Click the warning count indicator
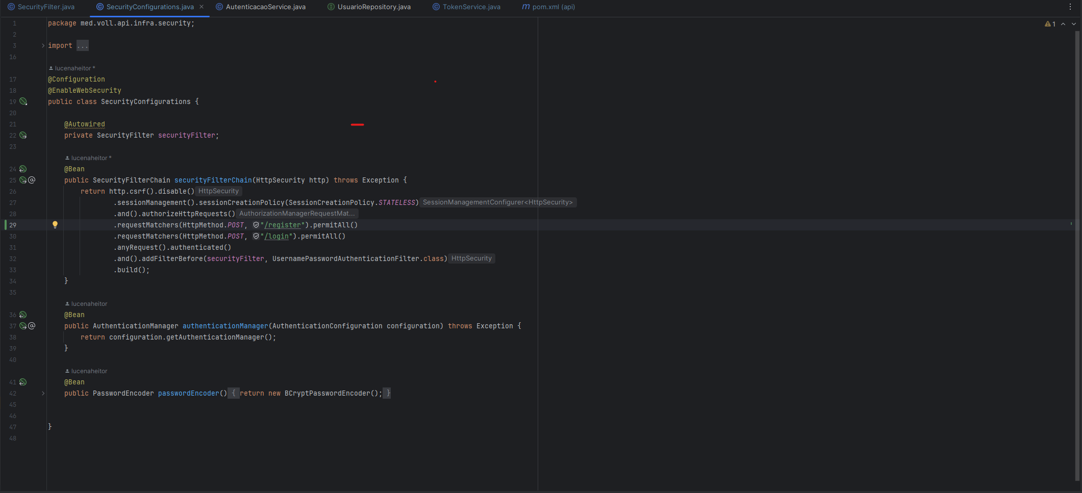Viewport: 1082px width, 493px height. coord(1050,24)
